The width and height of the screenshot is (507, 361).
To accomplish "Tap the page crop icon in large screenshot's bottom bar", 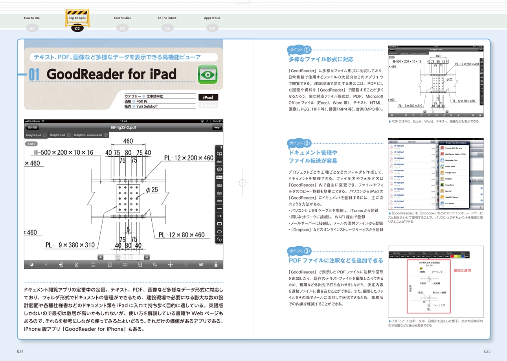I will pos(140,265).
